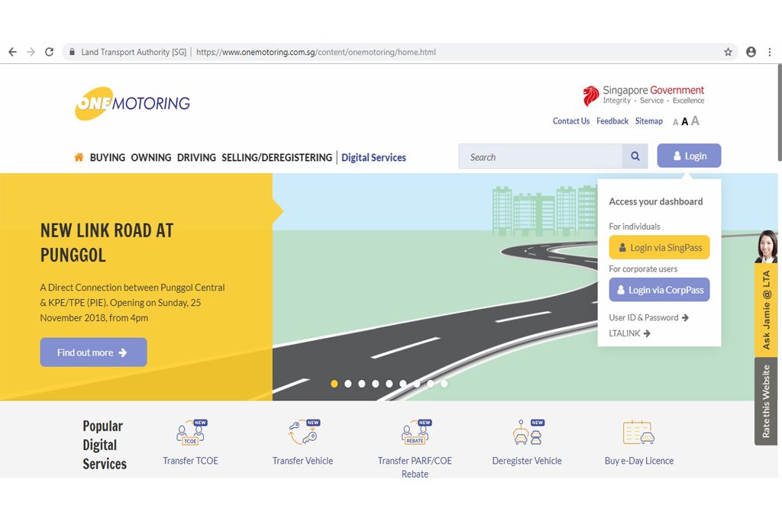
Task: Go to the orange home icon
Action: pyautogui.click(x=79, y=157)
